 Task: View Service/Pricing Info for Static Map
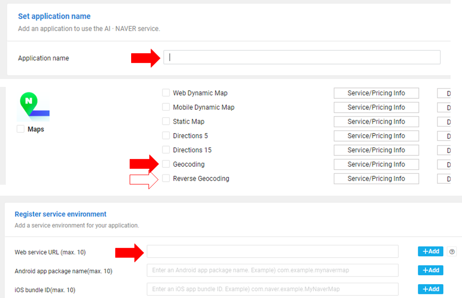376,122
